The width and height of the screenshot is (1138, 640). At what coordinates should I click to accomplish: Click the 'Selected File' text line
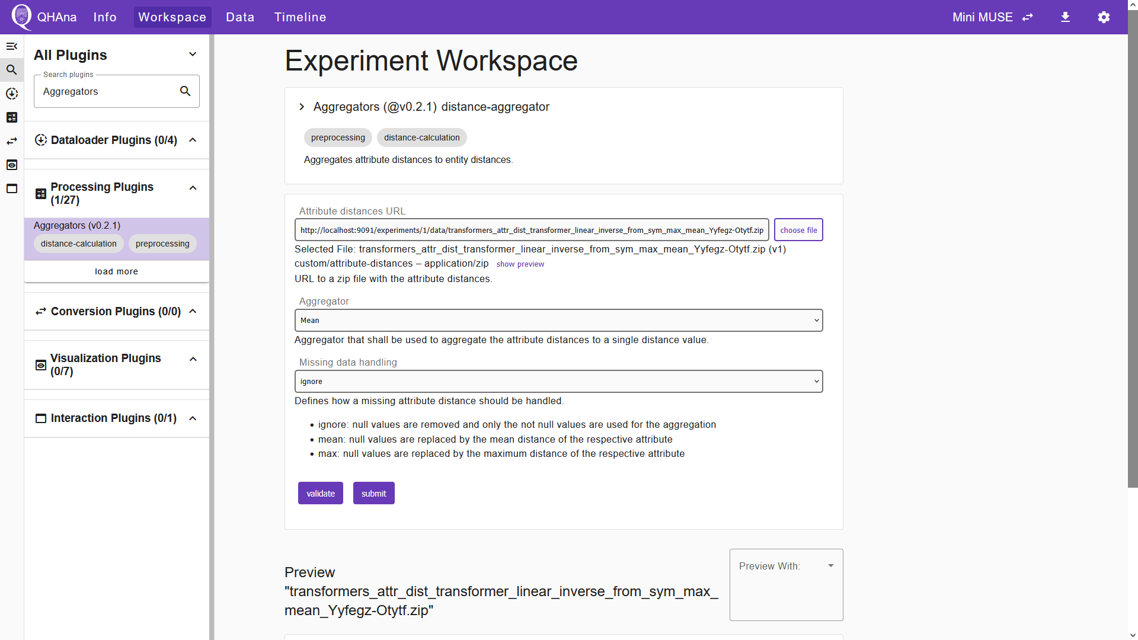point(540,249)
